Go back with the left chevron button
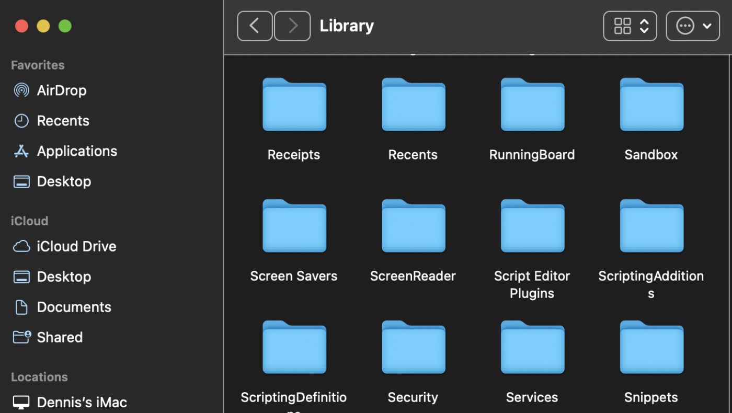Screen dimensions: 732x413 pos(255,26)
